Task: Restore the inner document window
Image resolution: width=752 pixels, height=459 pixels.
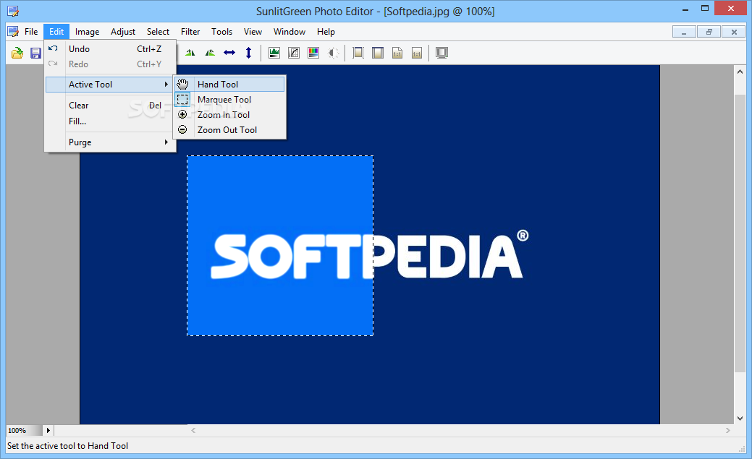Action: pyautogui.click(x=709, y=32)
